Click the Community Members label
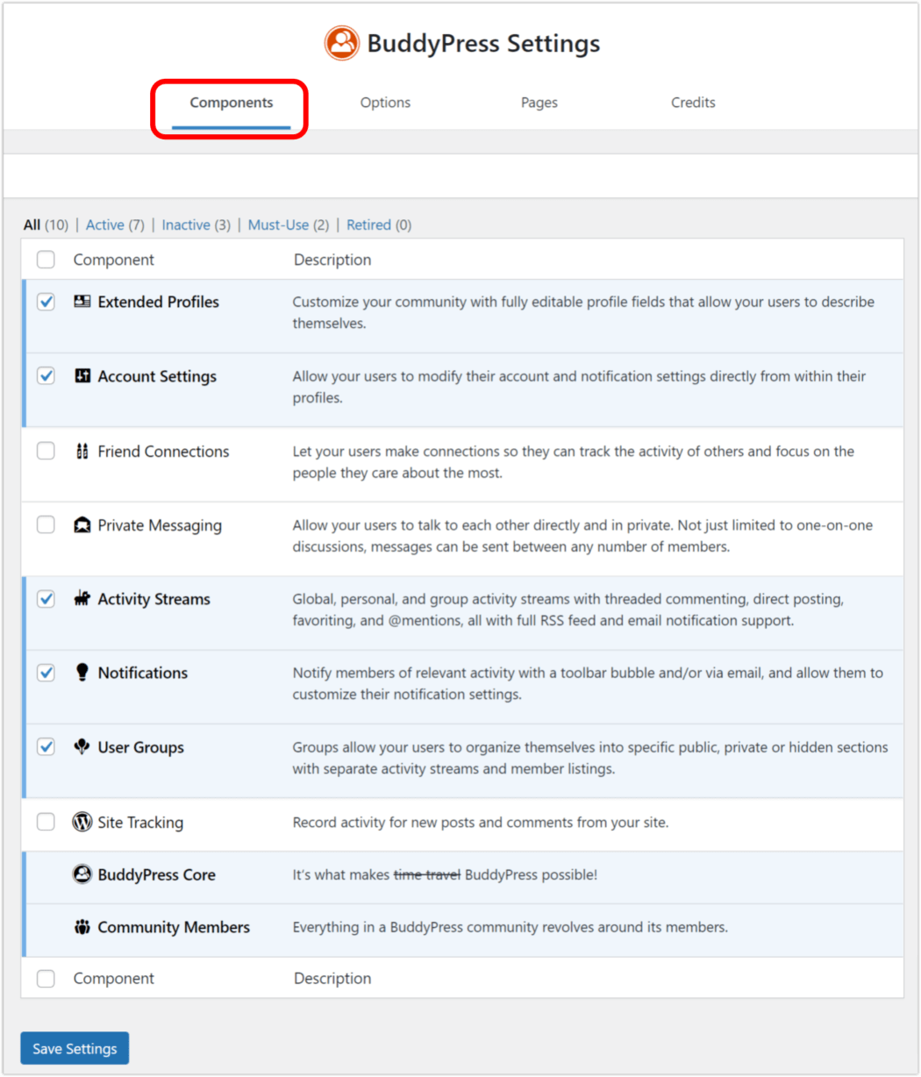This screenshot has height=1077, width=921. click(174, 927)
